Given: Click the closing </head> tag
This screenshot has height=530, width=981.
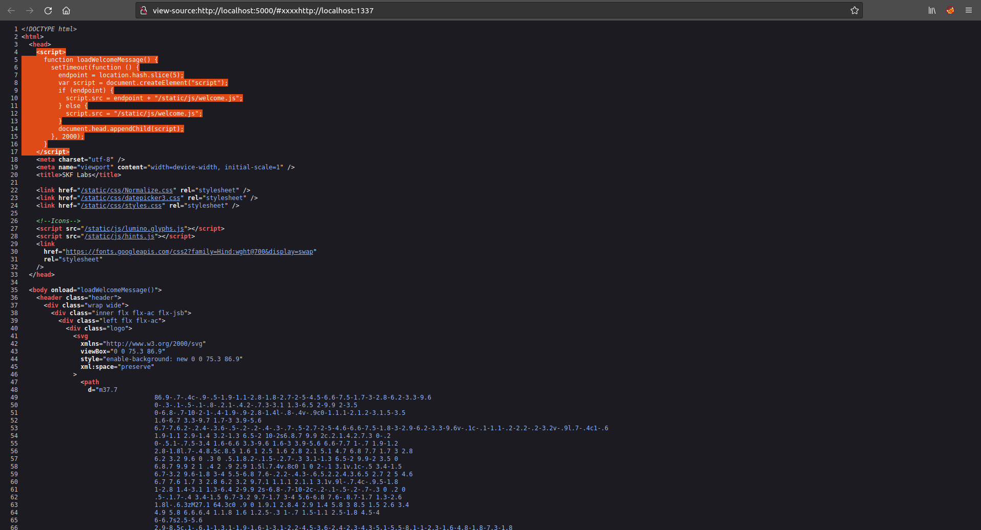Looking at the screenshot, I should (42, 275).
